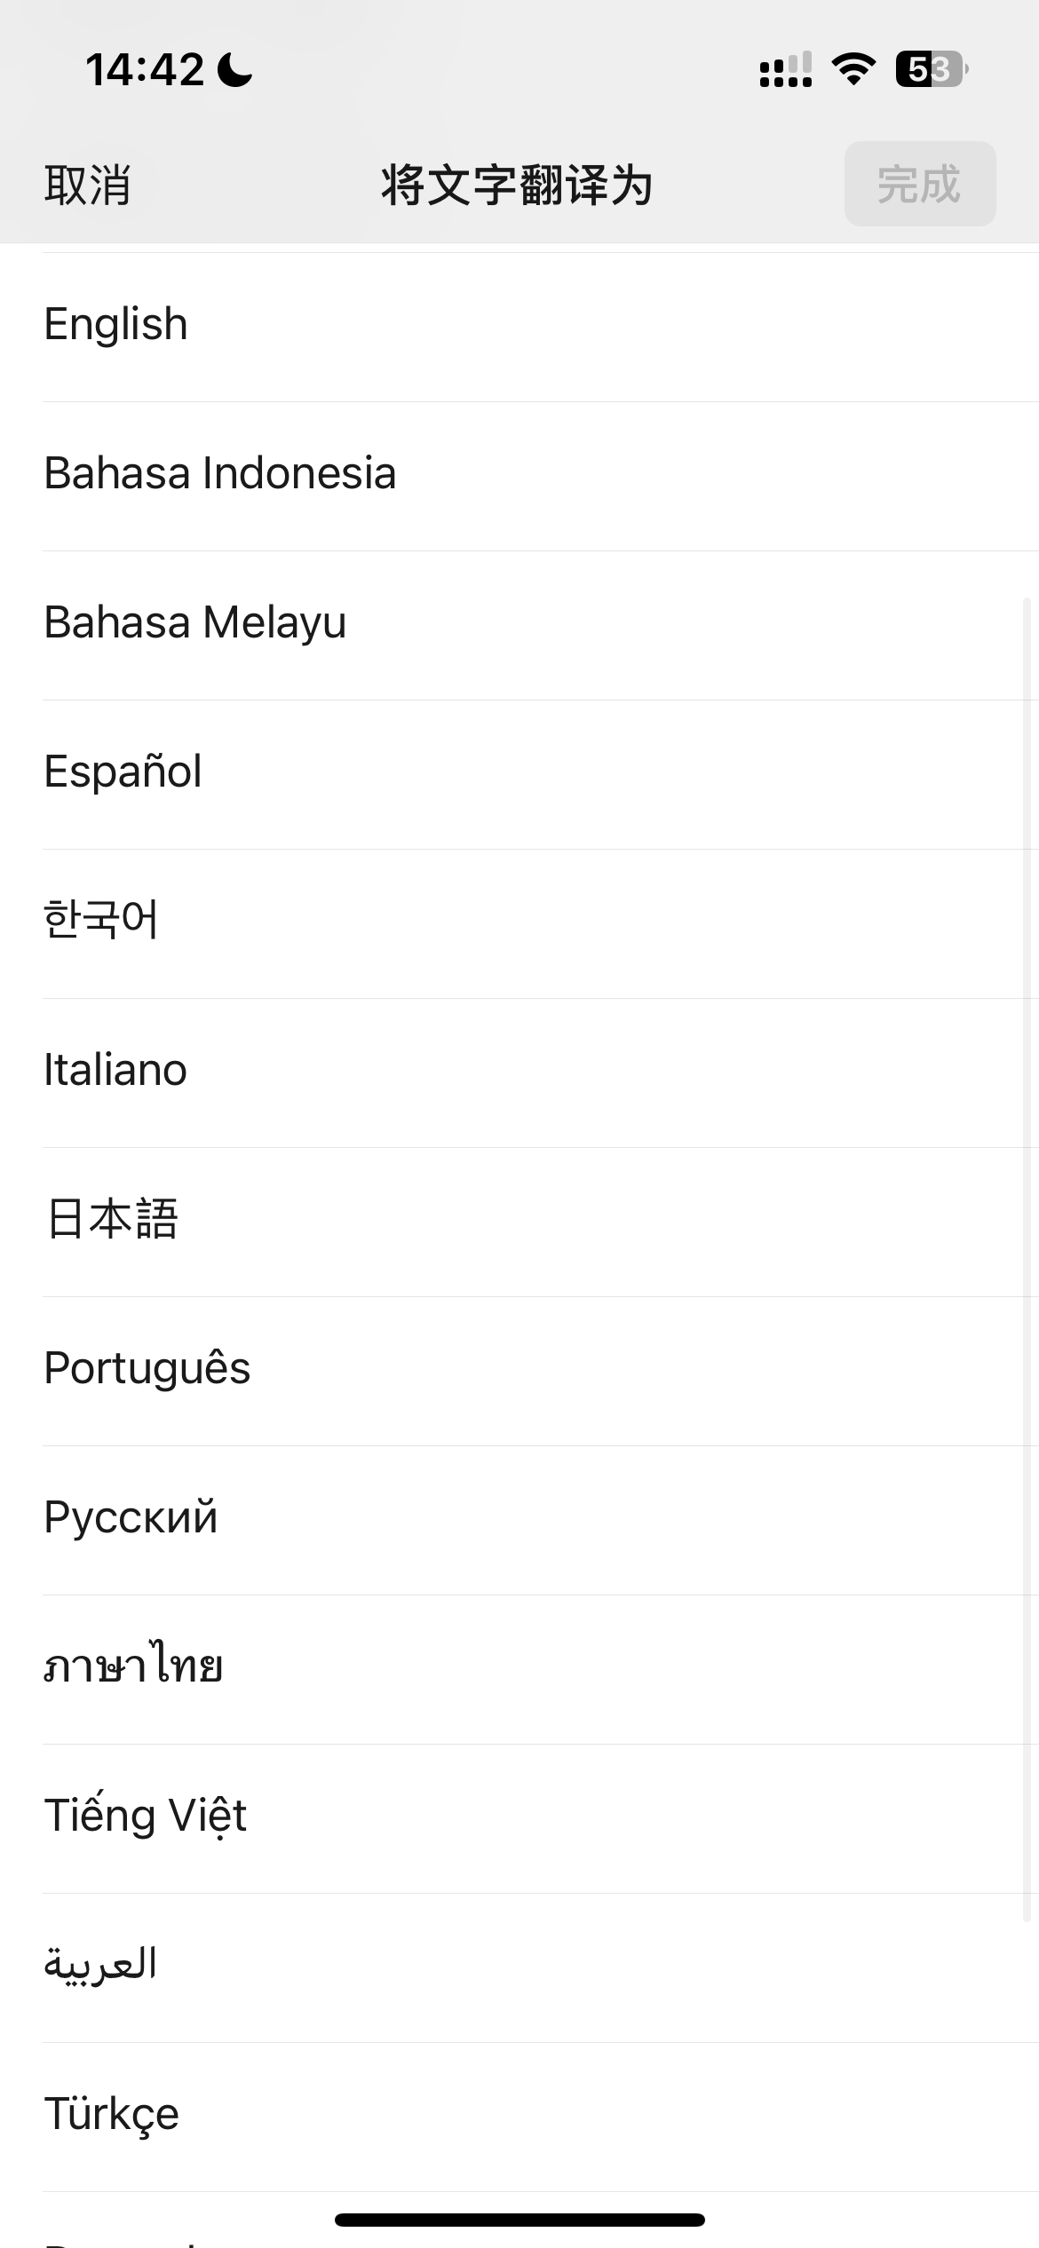This screenshot has width=1039, height=2248.
Task: Tap the battery indicator icon
Action: (x=931, y=69)
